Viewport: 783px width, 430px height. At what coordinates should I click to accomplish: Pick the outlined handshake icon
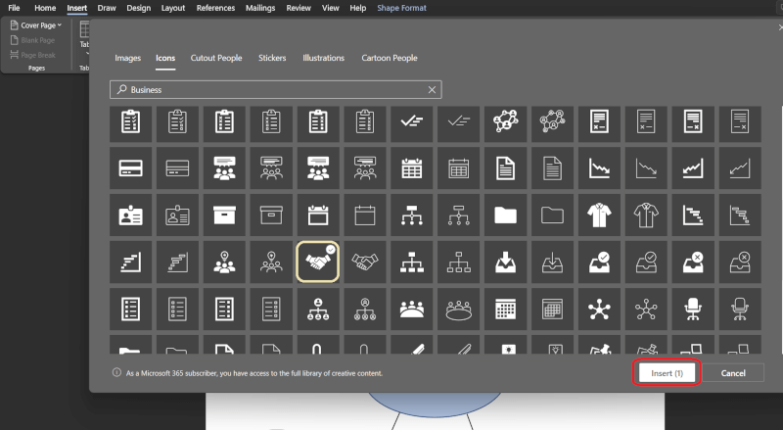[x=364, y=262]
